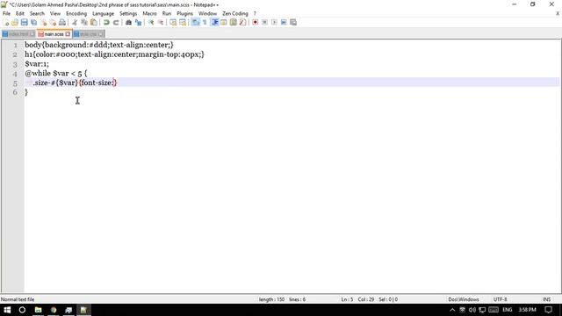Close the main.scss tab with its X
Image resolution: width=562 pixels, height=316 pixels.
[68, 34]
